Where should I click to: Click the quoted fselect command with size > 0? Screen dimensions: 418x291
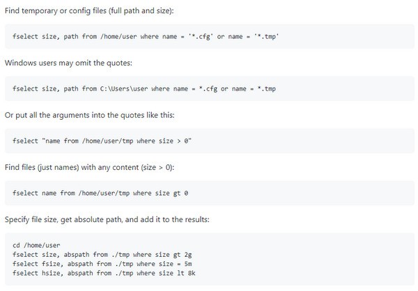(x=102, y=141)
